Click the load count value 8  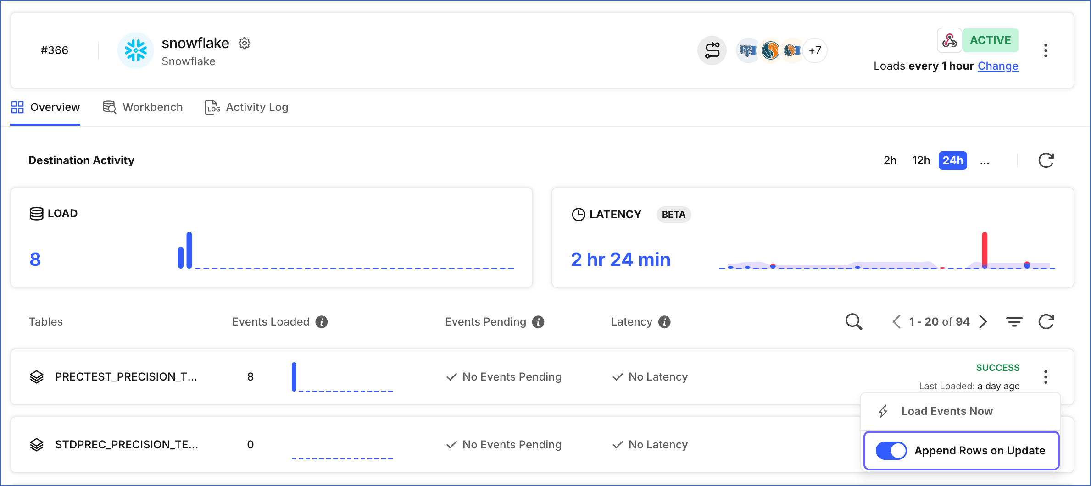tap(35, 260)
